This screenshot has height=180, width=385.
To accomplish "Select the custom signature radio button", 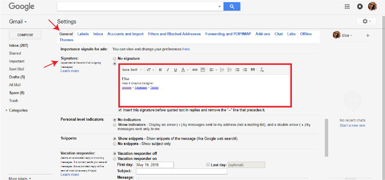I will point(115,64).
